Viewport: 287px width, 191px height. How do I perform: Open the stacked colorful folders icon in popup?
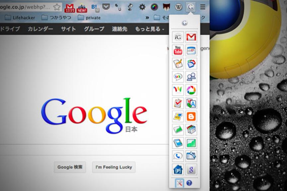[x=191, y=130]
